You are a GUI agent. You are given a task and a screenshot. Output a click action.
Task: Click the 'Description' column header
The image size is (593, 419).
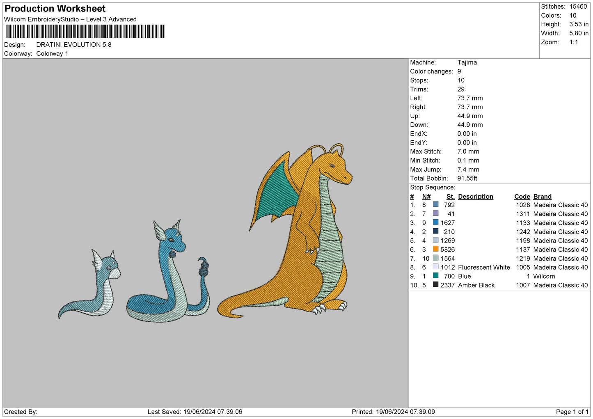pos(476,197)
